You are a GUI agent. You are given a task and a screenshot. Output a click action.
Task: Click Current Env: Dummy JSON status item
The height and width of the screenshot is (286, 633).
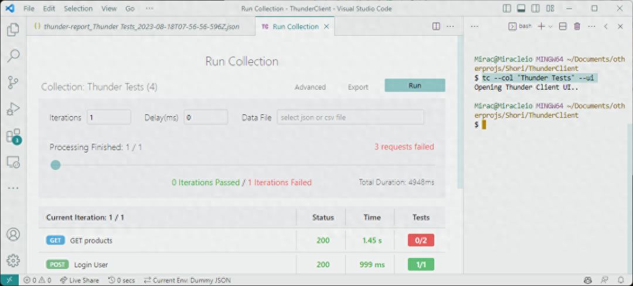pos(188,280)
